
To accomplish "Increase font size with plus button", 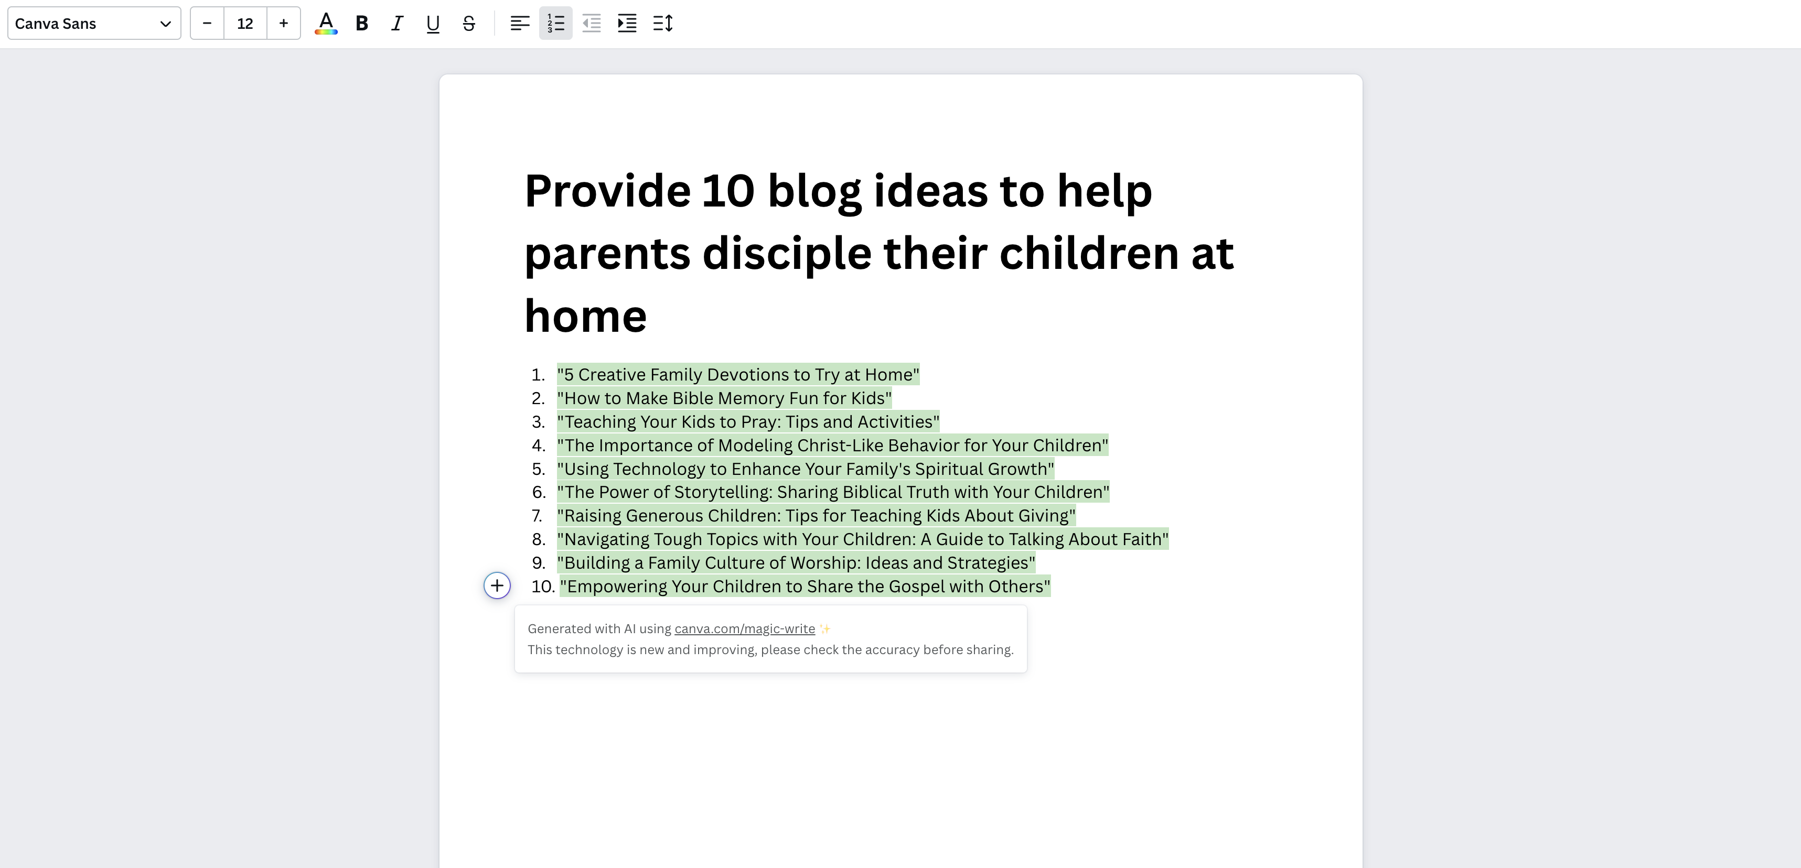I will click(x=283, y=23).
